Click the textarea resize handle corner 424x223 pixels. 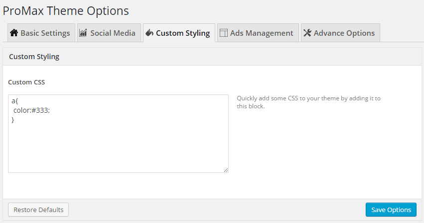click(226, 170)
